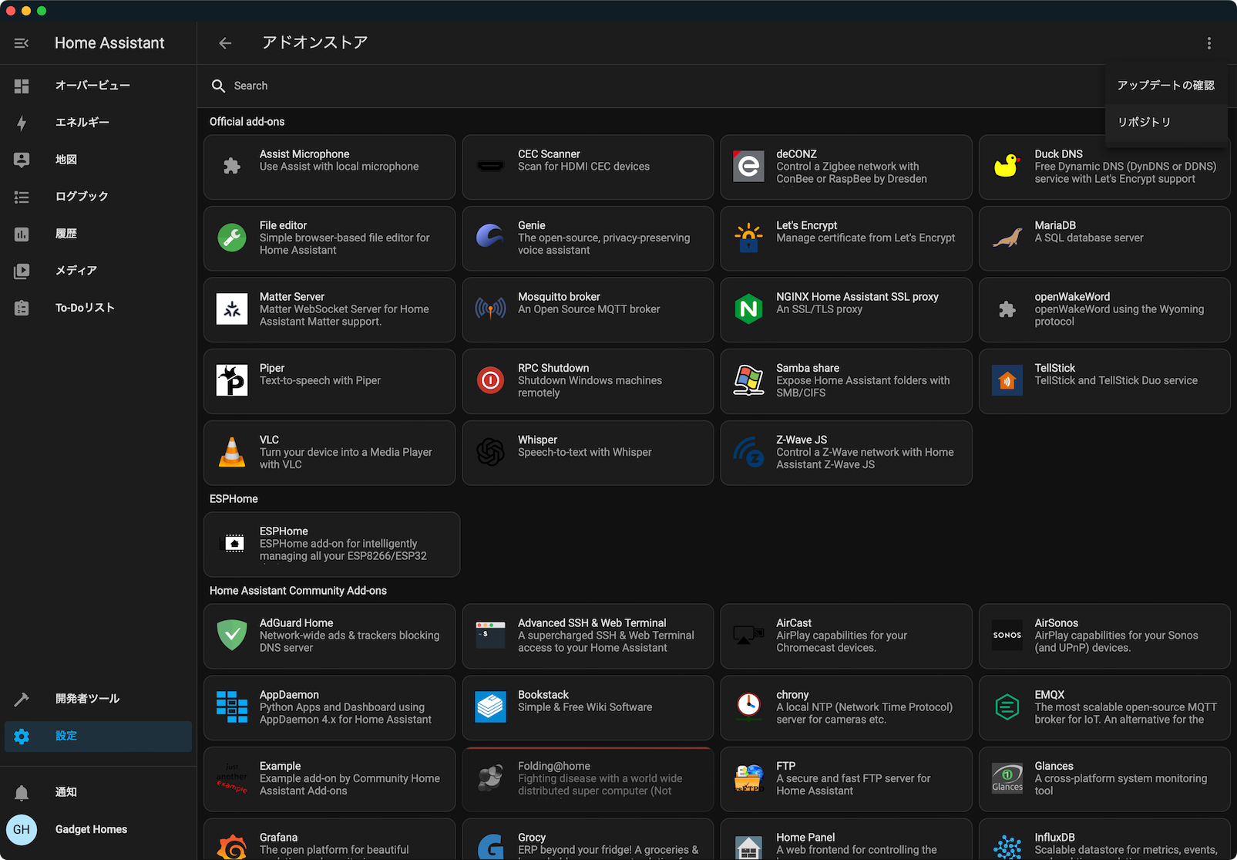The height and width of the screenshot is (860, 1237).
Task: Click the chrony clock icon
Action: pos(748,706)
